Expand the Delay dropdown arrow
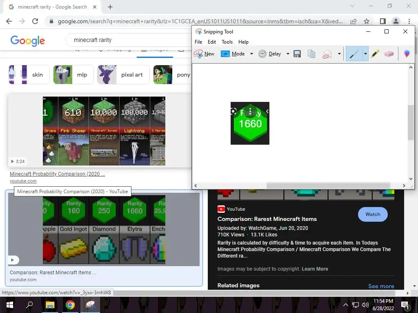The image size is (418, 313). 288,54
